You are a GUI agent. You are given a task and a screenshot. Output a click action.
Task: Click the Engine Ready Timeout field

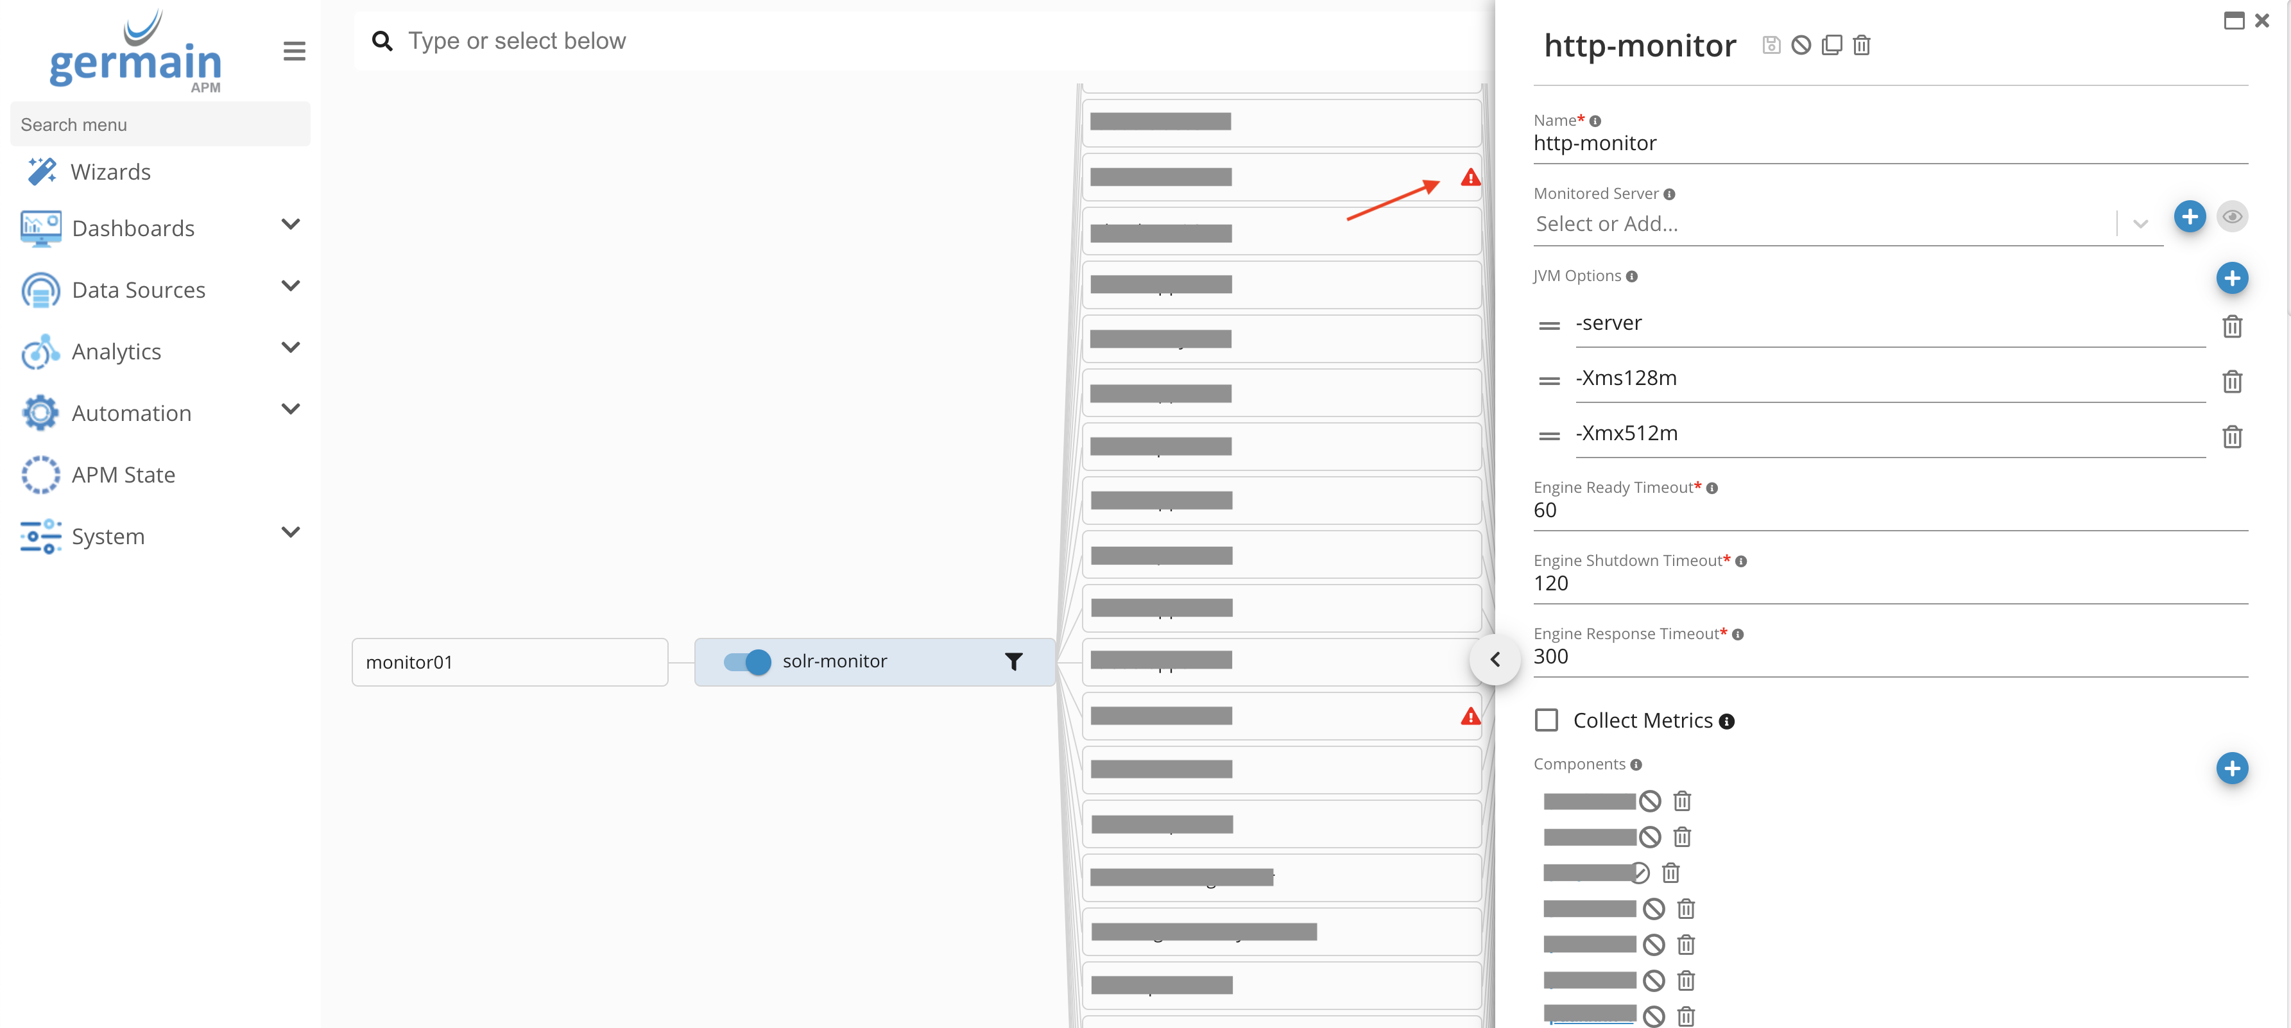tap(1890, 510)
